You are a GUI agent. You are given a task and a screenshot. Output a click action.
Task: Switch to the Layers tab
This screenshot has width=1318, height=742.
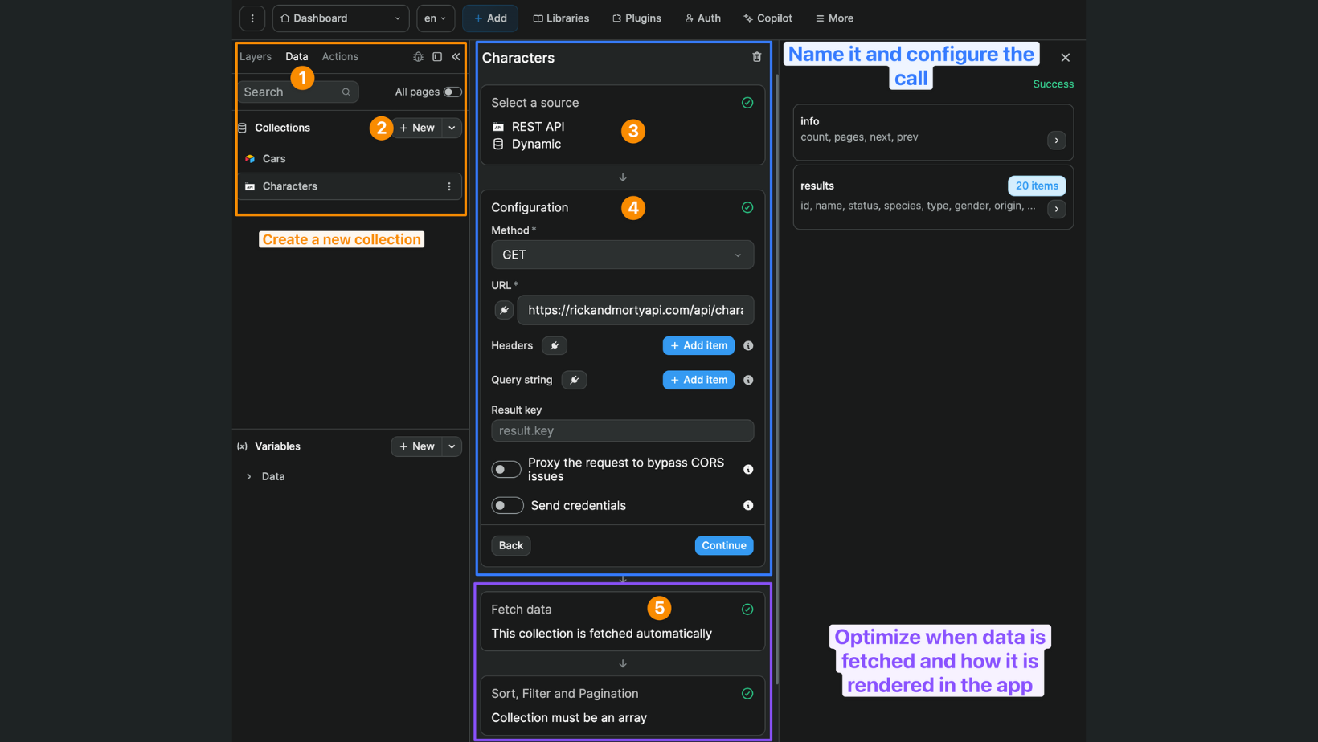(255, 56)
